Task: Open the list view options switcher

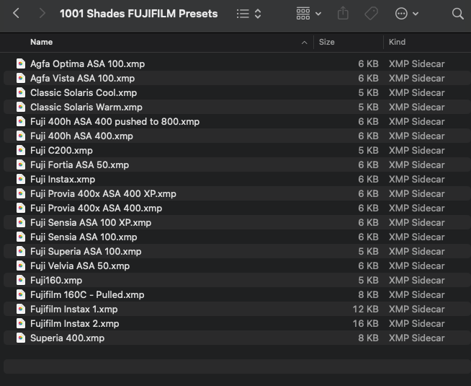Action: pyautogui.click(x=249, y=14)
